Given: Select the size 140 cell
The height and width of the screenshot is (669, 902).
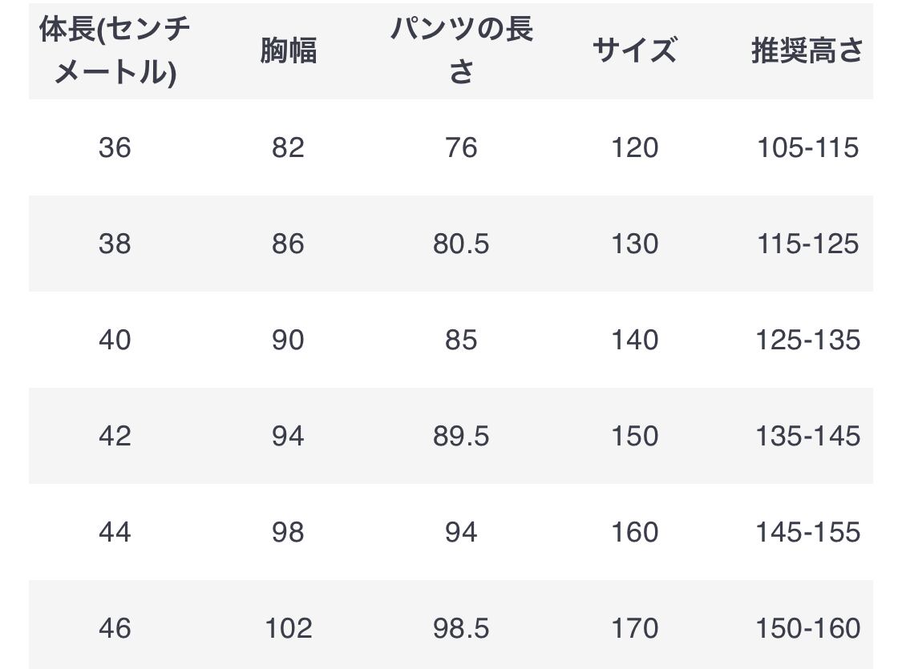Looking at the screenshot, I should [634, 340].
